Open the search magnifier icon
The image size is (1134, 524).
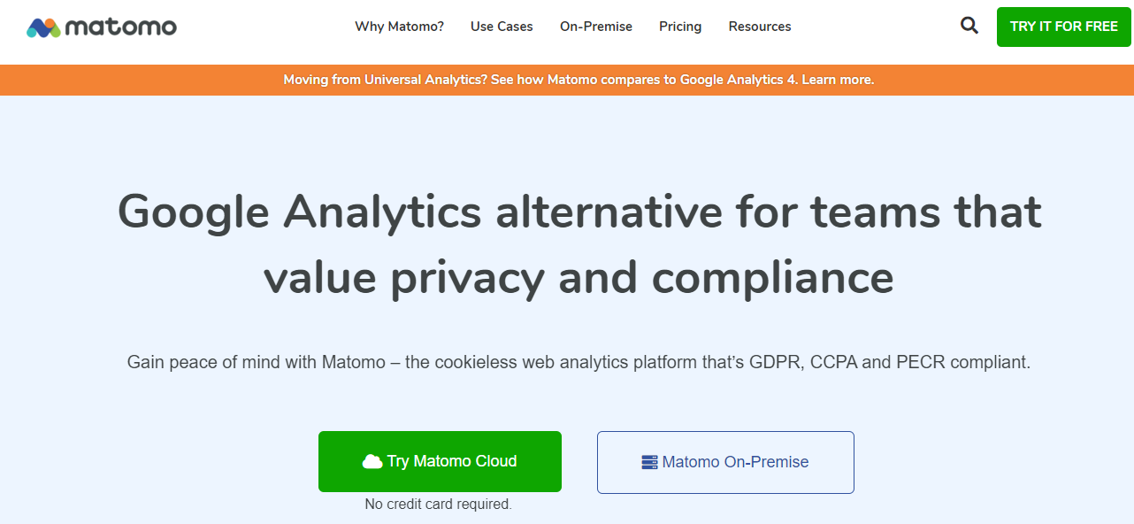pyautogui.click(x=969, y=26)
